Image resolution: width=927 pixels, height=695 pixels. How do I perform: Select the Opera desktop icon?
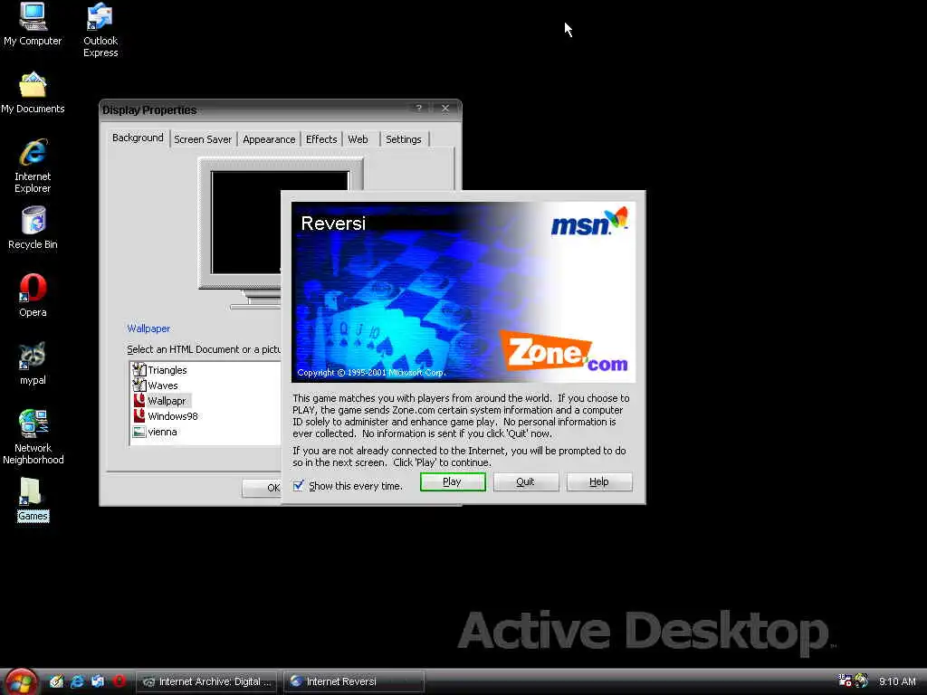coord(33,296)
